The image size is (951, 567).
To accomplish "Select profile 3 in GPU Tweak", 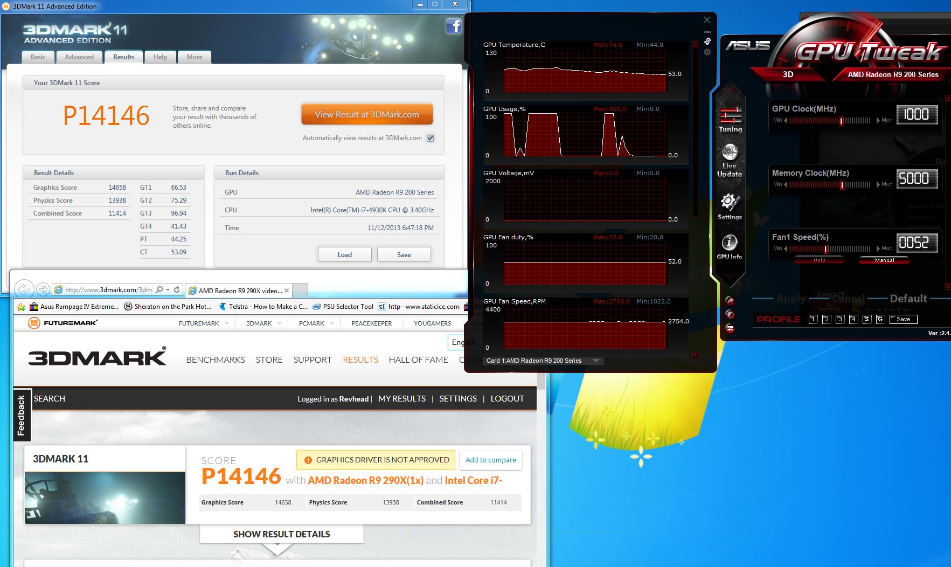I will click(x=840, y=319).
